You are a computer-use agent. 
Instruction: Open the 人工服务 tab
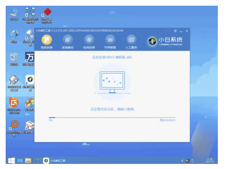point(131,42)
